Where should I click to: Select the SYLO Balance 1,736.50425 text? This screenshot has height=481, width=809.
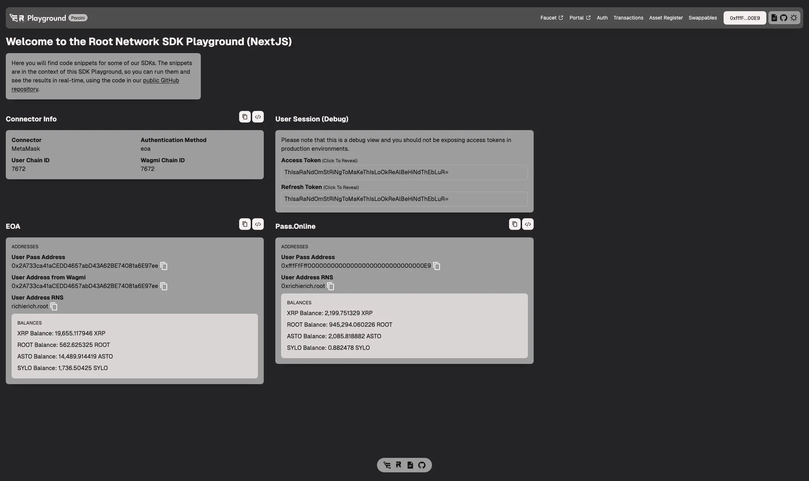pyautogui.click(x=63, y=368)
